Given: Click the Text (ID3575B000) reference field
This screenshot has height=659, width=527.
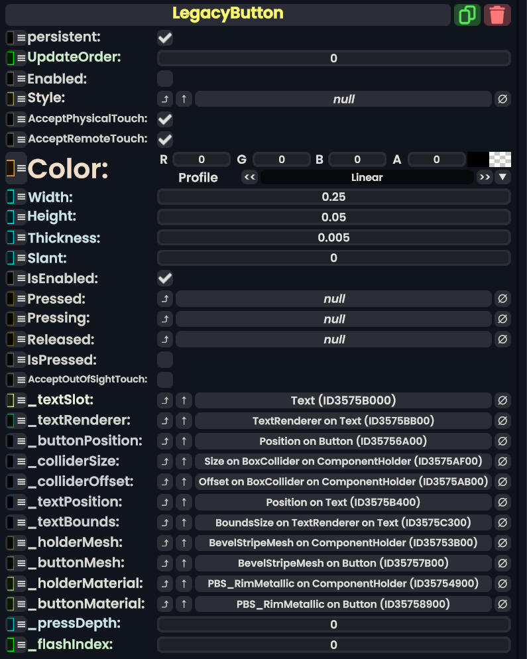Looking at the screenshot, I should tap(343, 400).
